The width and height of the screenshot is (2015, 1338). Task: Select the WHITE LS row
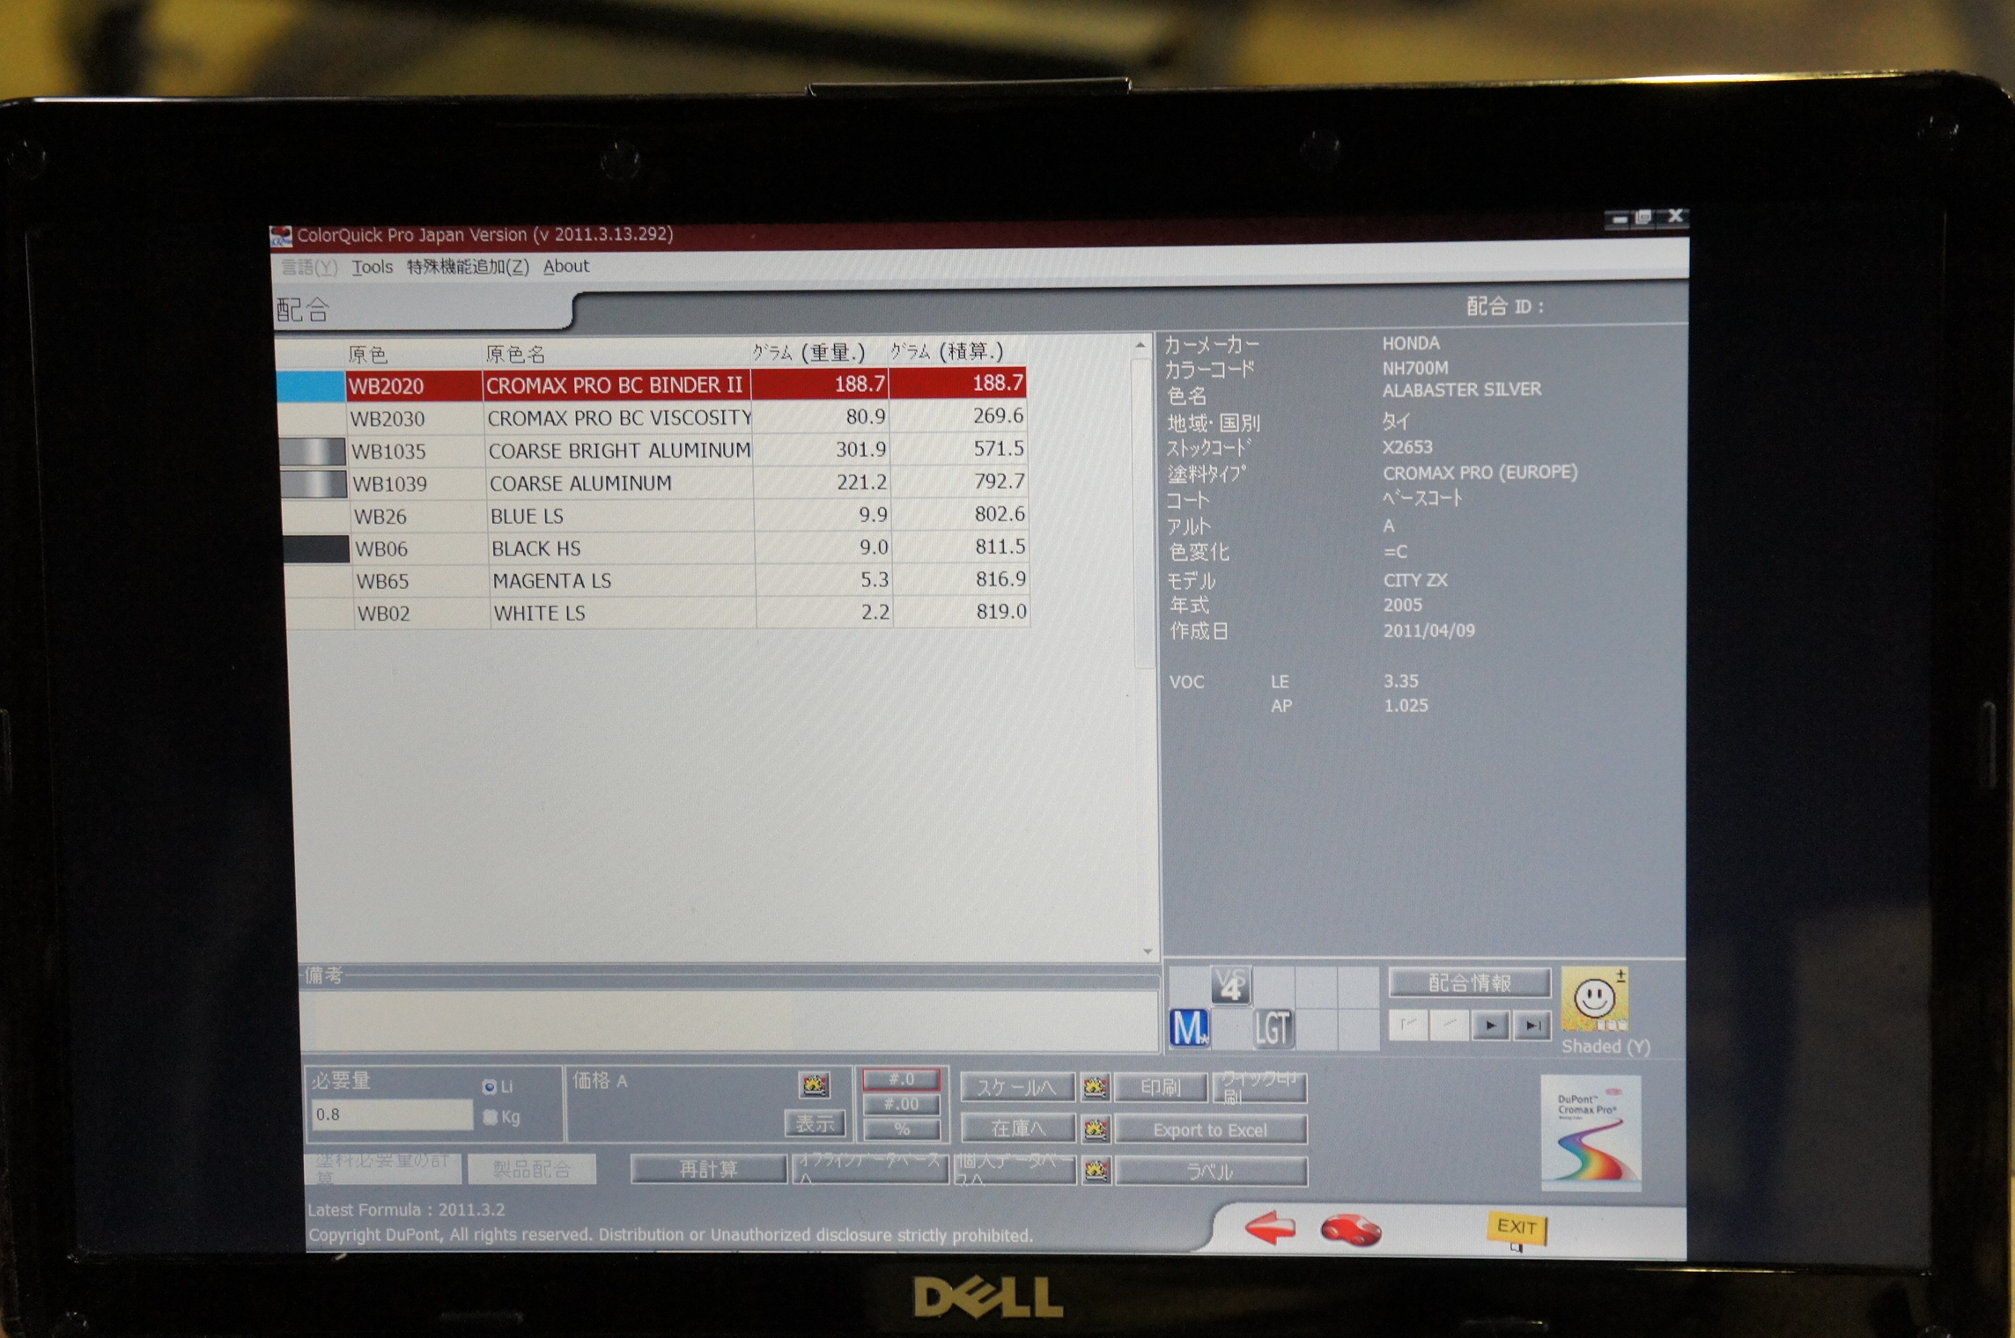tap(658, 613)
